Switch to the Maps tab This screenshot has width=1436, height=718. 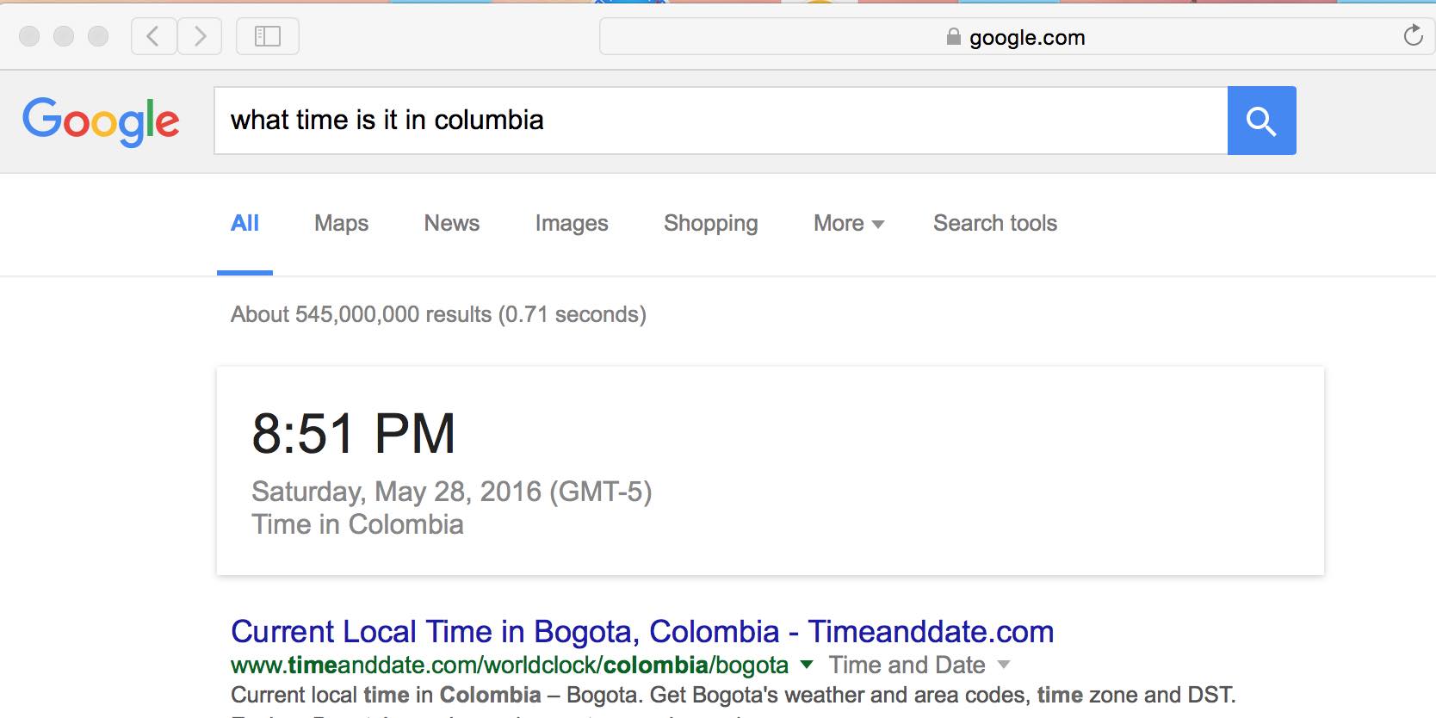[x=341, y=224]
